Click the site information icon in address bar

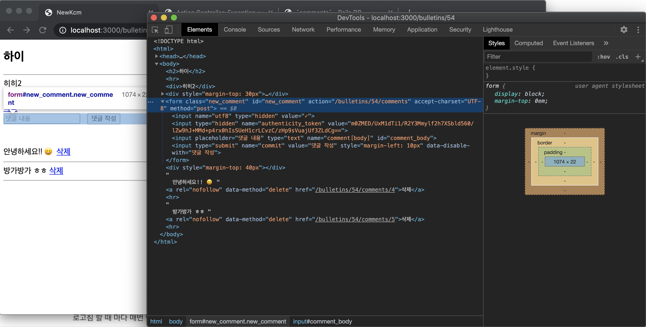(62, 30)
